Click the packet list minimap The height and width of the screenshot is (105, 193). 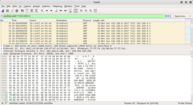click(188, 31)
